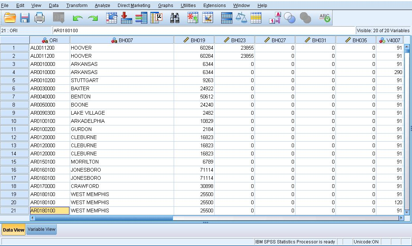Click the ORI column header
The height and width of the screenshot is (246, 412).
point(50,40)
